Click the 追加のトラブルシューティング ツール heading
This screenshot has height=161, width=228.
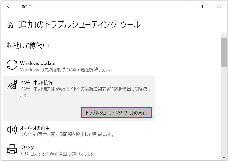(79, 24)
